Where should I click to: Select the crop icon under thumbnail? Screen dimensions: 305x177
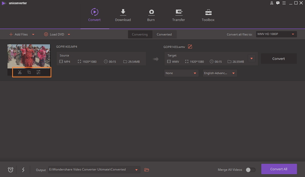point(29,72)
